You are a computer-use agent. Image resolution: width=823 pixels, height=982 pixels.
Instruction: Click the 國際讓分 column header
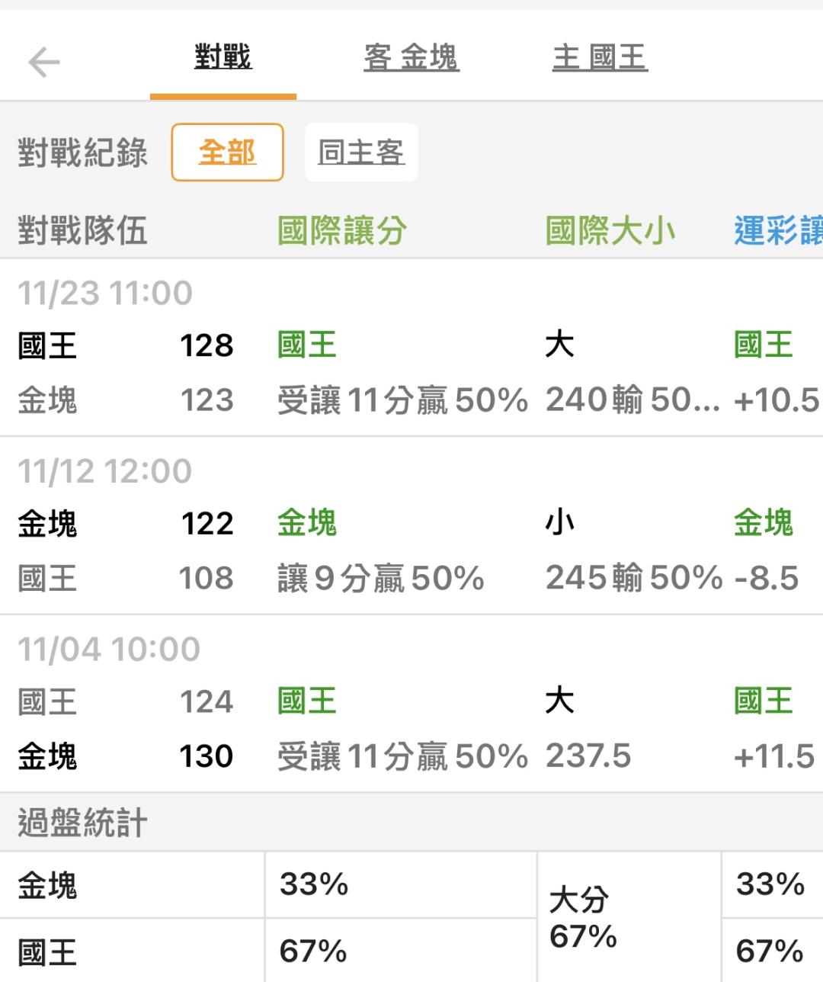click(342, 231)
